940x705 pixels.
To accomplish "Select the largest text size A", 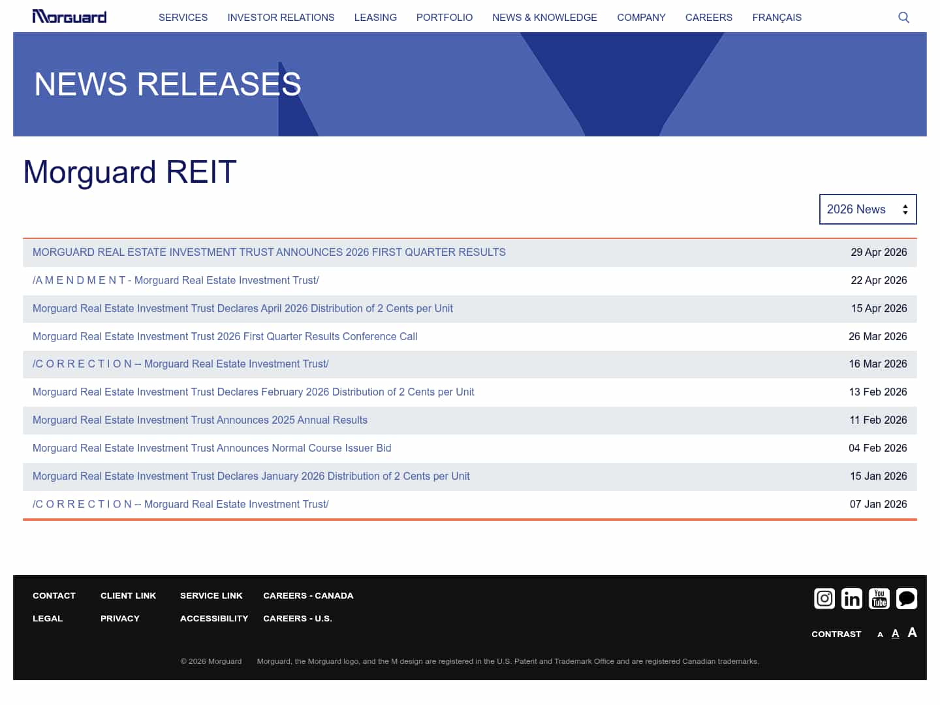I will 912,633.
